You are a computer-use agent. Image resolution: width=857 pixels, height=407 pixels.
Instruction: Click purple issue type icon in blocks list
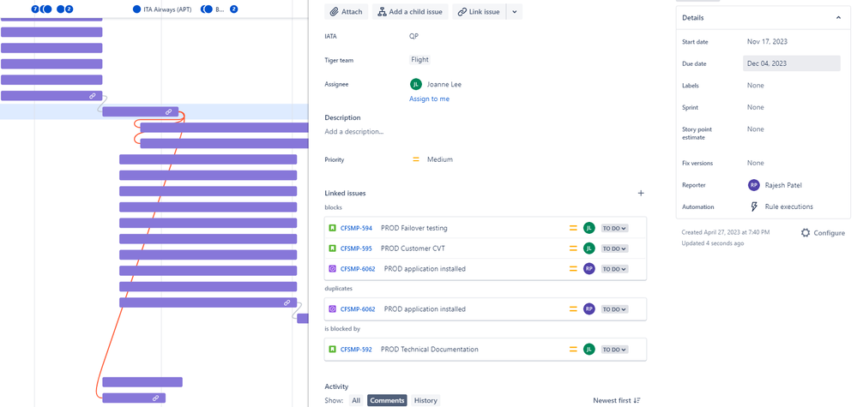(332, 268)
